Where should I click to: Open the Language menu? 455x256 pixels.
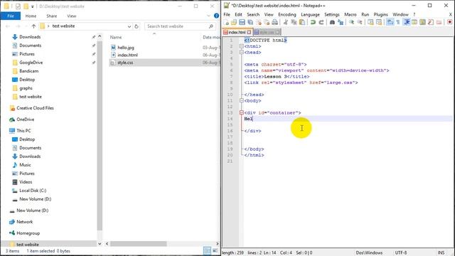pos(310,14)
